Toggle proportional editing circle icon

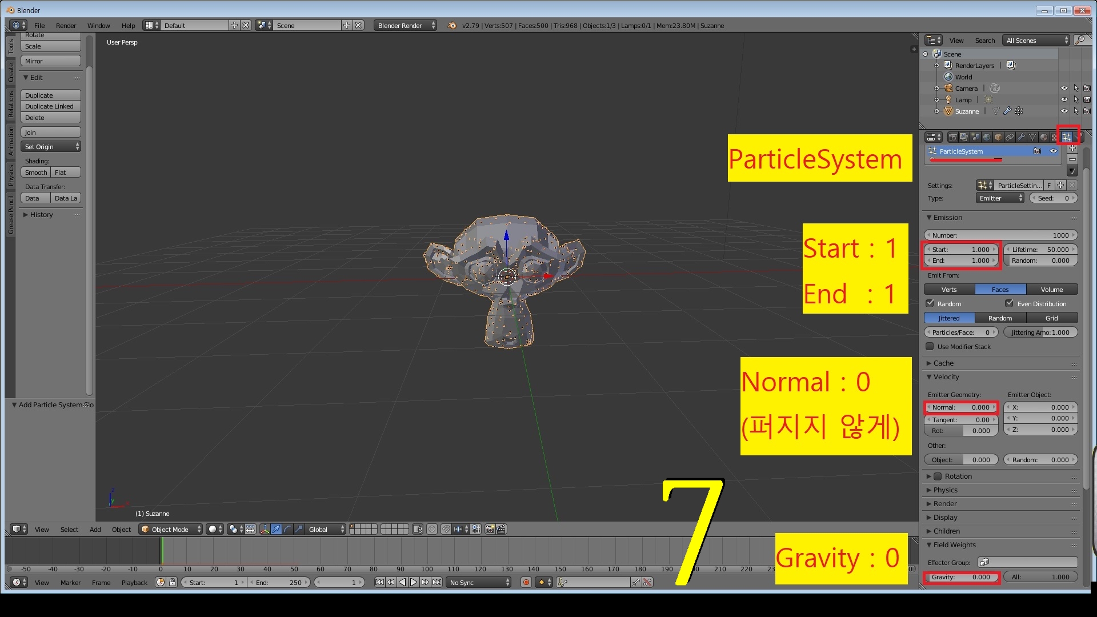coord(431,529)
